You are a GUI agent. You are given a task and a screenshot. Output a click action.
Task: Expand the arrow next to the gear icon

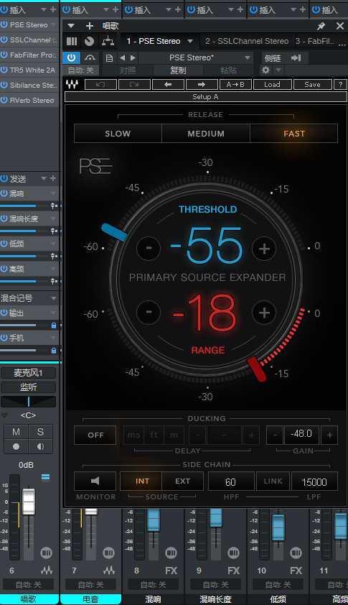click(x=278, y=70)
